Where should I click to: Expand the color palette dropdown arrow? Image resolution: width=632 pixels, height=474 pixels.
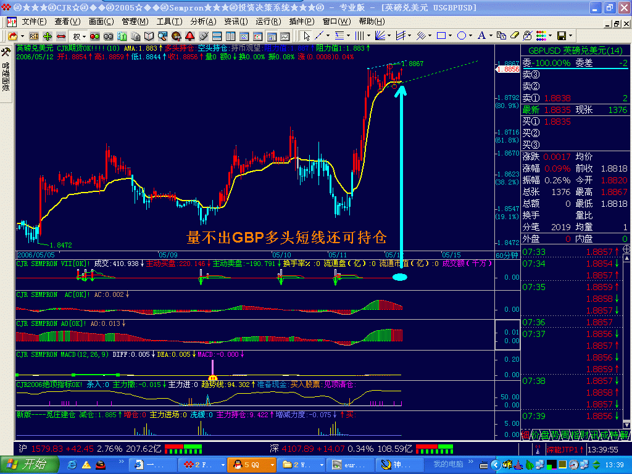pyautogui.click(x=550, y=36)
